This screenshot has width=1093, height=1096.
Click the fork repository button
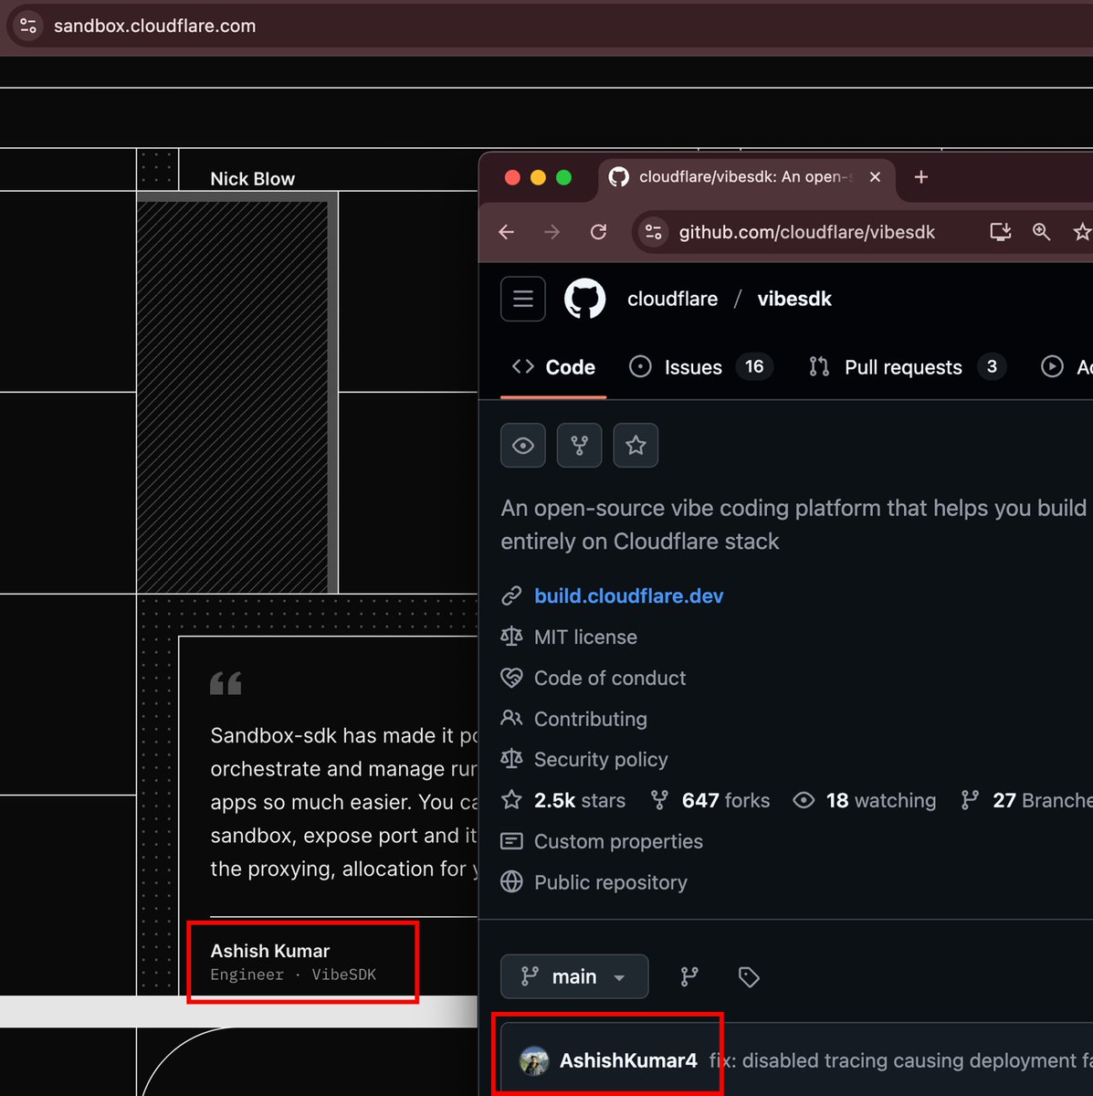click(580, 446)
